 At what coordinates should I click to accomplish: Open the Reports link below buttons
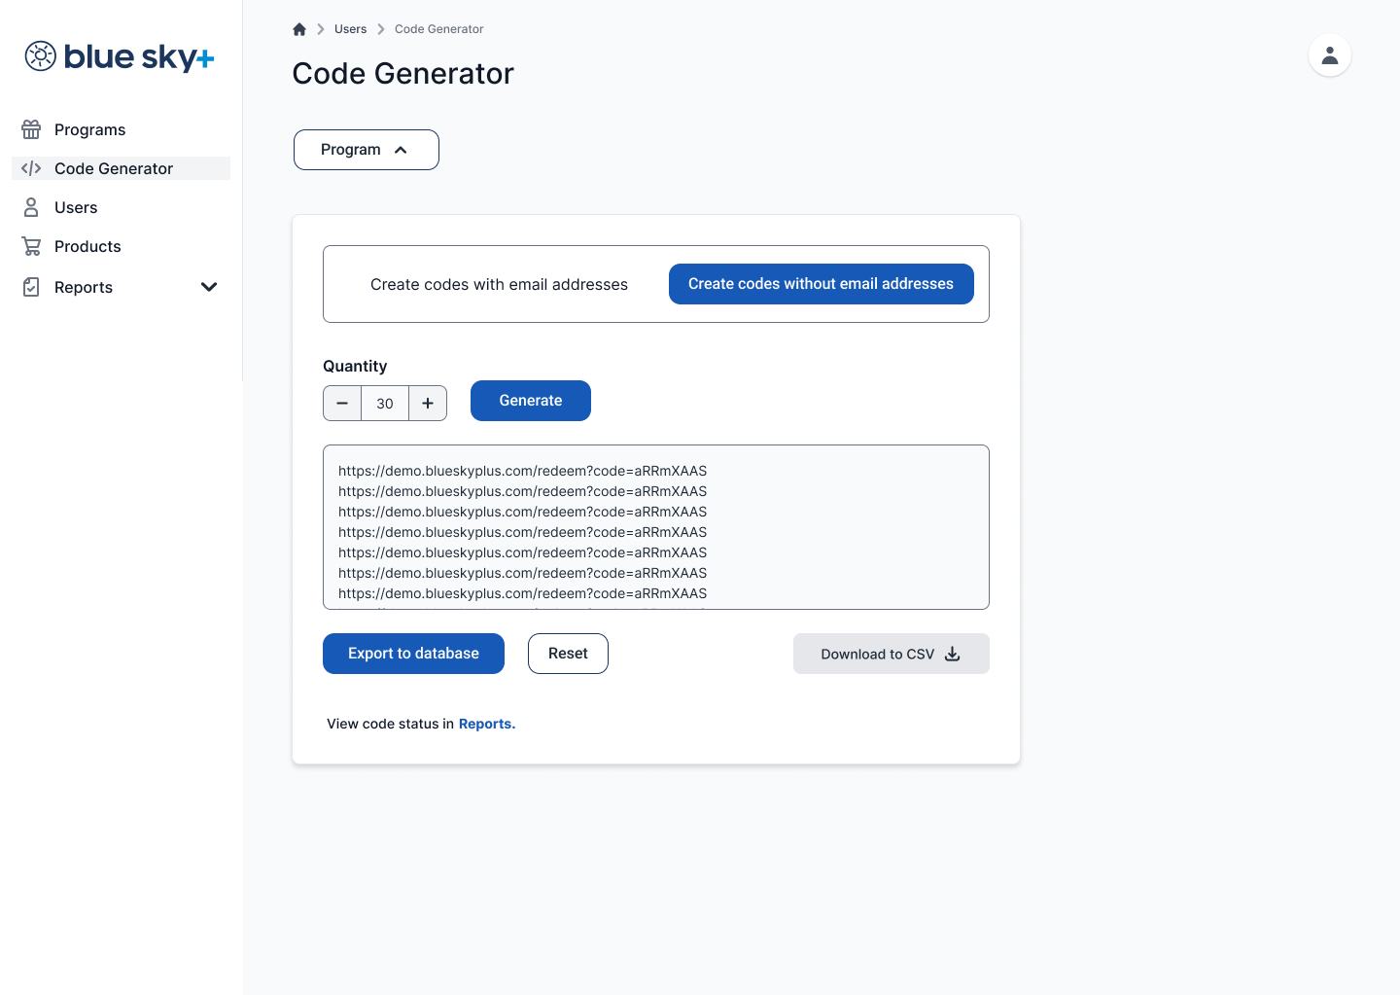pos(486,724)
